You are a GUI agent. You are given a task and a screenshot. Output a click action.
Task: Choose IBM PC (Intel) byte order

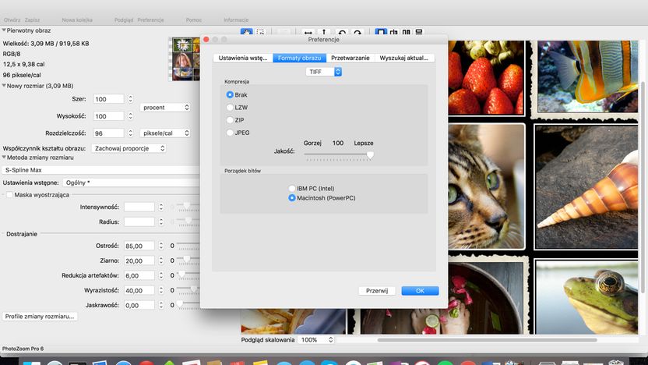(x=292, y=188)
